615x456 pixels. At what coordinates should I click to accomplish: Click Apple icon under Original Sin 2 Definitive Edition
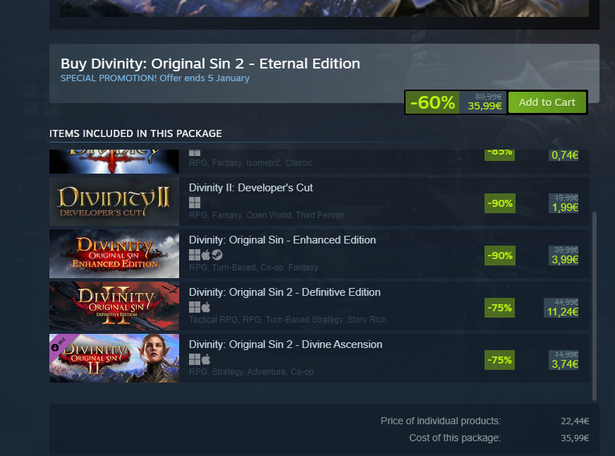206,307
